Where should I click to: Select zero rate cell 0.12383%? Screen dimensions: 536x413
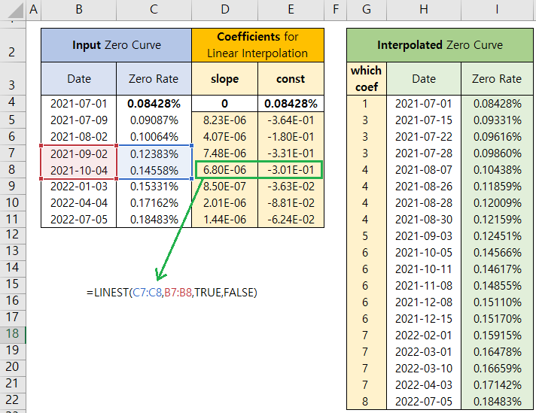tap(154, 153)
